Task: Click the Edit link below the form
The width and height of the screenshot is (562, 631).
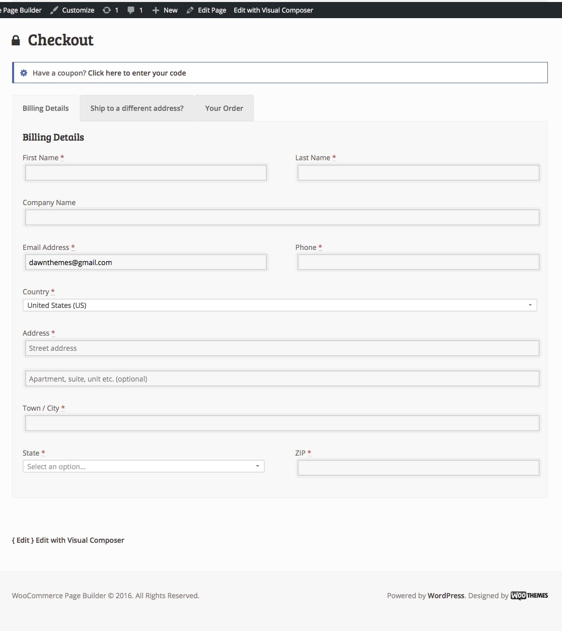Action: tap(23, 540)
